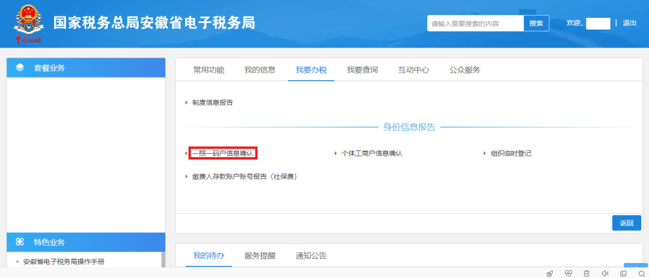Image resolution: width=649 pixels, height=278 pixels.
Task: Click the heartbeat health-check icon
Action: 568,273
